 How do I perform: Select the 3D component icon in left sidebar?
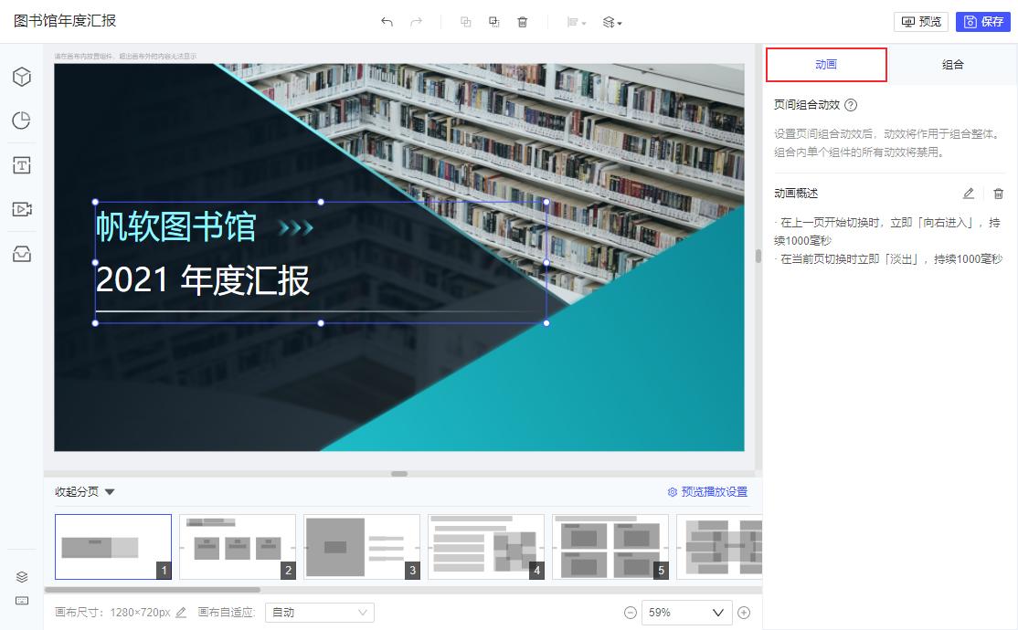click(22, 77)
